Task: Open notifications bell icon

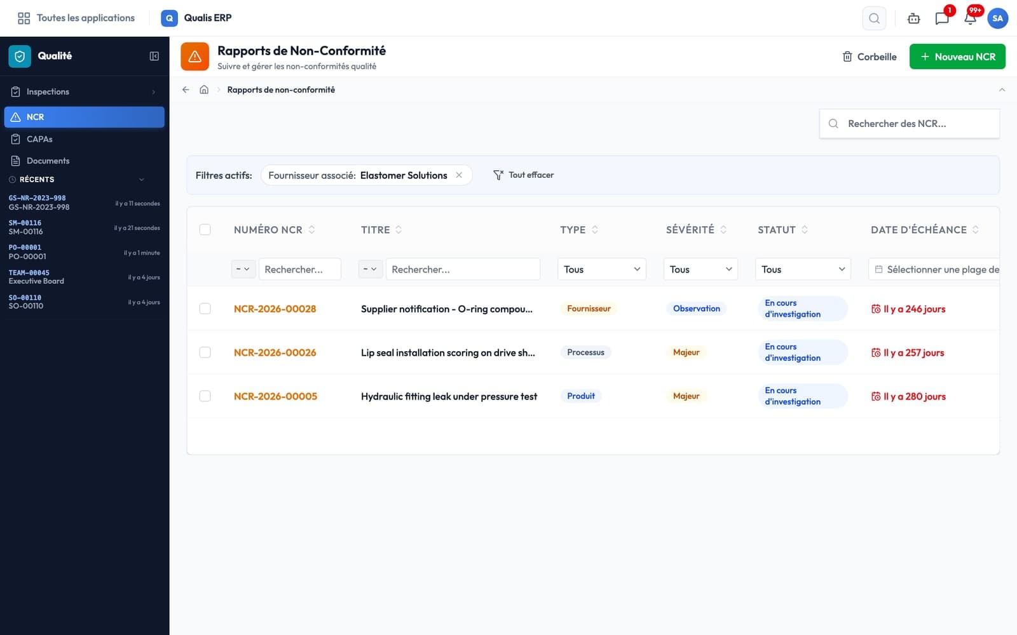Action: pyautogui.click(x=970, y=18)
